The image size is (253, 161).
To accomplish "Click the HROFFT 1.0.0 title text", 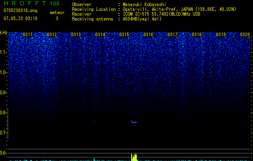I will [31, 3].
